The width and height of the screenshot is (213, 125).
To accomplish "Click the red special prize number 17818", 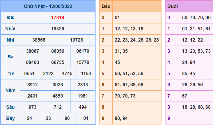I will pyautogui.click(x=58, y=18).
